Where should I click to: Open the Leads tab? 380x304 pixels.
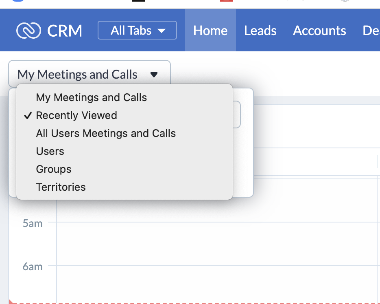(x=260, y=31)
